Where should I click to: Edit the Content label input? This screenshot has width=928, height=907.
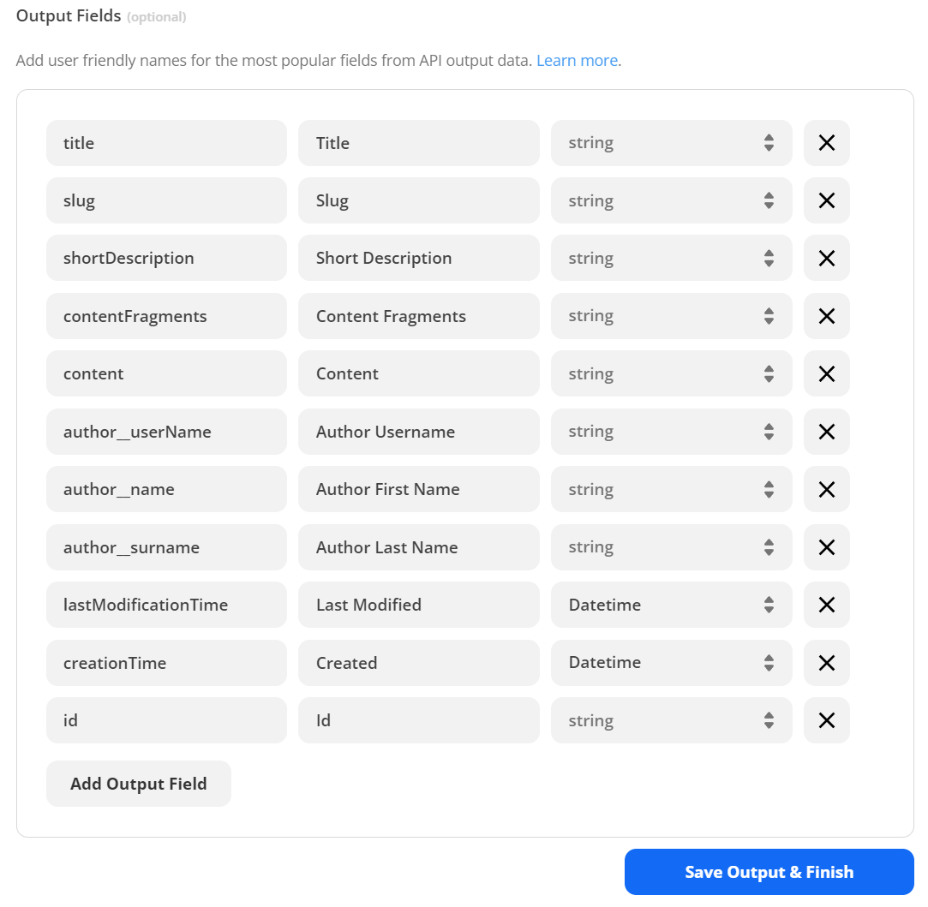418,374
